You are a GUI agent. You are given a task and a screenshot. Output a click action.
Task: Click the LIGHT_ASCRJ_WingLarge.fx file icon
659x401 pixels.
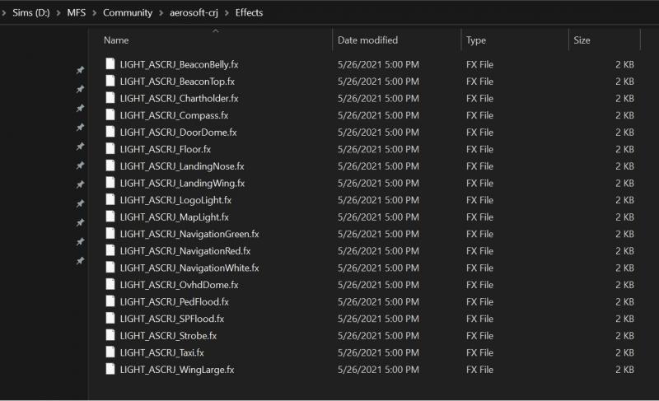111,370
